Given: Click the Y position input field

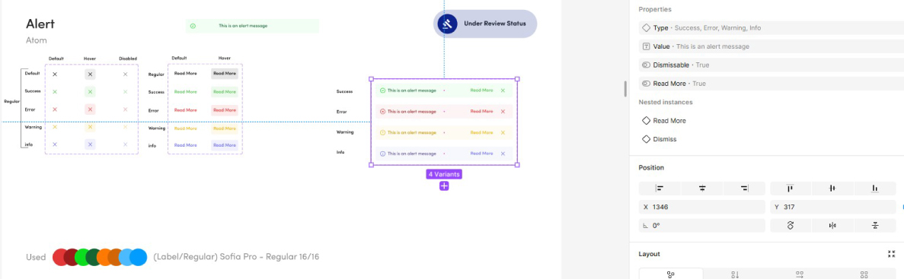Looking at the screenshot, I should (833, 207).
